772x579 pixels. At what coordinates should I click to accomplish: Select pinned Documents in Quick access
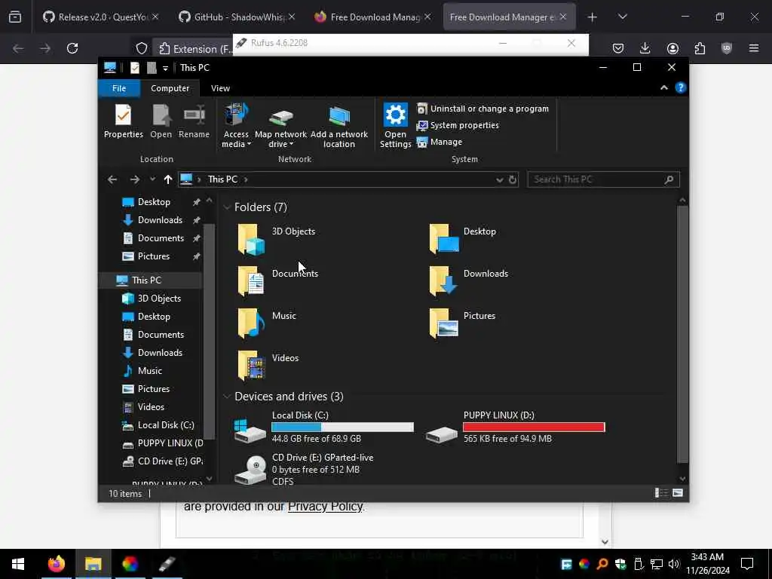tap(161, 238)
